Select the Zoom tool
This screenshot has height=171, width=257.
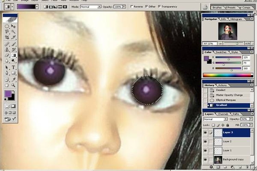[x=13, y=85]
